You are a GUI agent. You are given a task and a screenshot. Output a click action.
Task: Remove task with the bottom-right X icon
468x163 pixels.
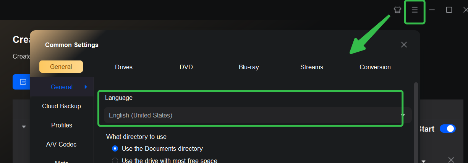(451, 160)
